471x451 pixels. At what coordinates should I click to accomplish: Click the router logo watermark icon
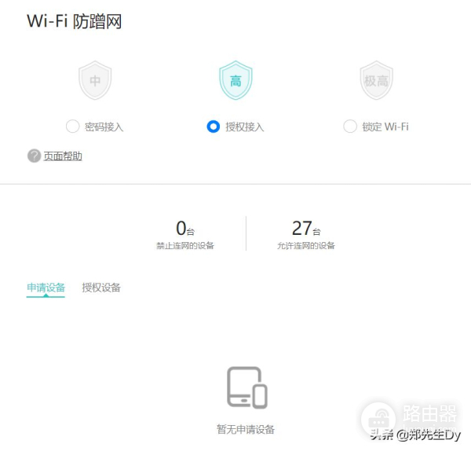(378, 419)
